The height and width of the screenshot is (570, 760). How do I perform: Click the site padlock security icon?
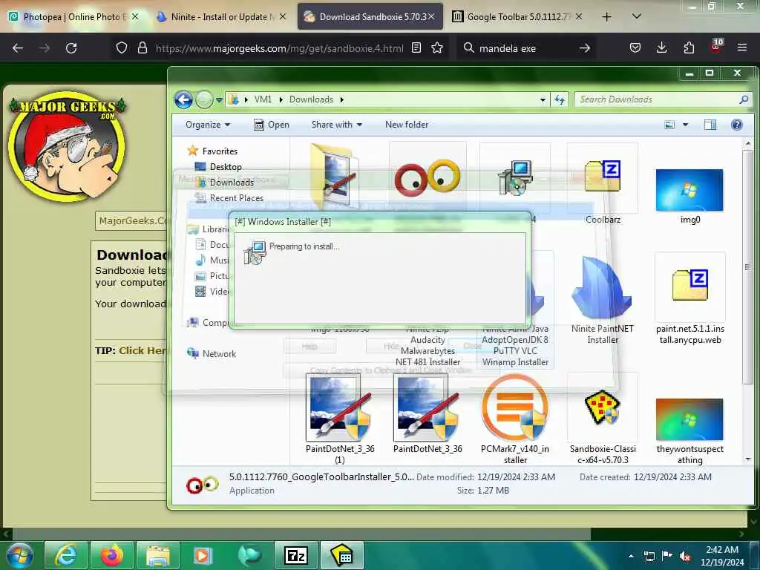142,48
